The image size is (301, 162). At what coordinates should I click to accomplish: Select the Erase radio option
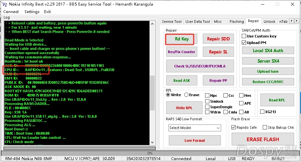[192, 95]
